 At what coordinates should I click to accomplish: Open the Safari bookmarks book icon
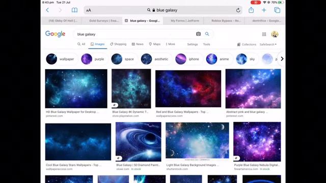point(74,10)
